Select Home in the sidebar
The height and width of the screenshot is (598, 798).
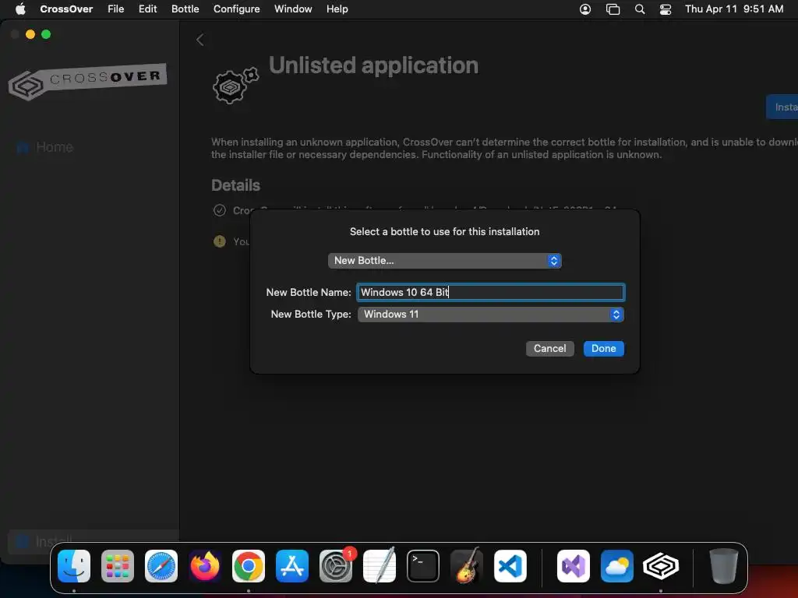tap(44, 147)
